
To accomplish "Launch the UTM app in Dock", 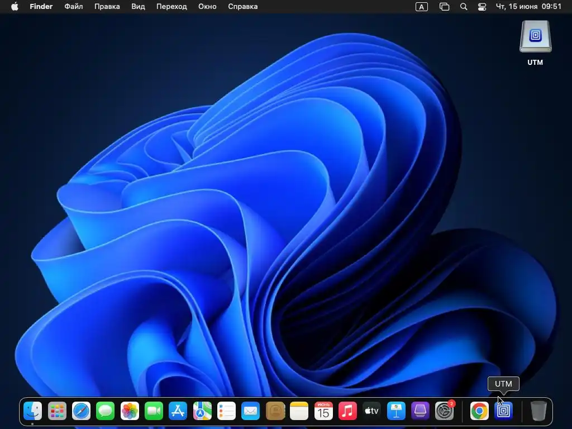I will (x=503, y=411).
